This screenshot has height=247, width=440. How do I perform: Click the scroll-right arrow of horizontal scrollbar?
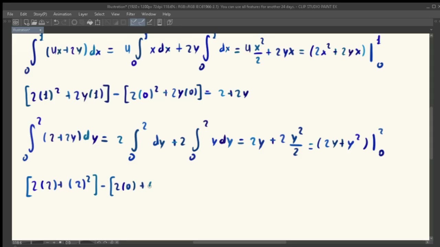(x=427, y=242)
